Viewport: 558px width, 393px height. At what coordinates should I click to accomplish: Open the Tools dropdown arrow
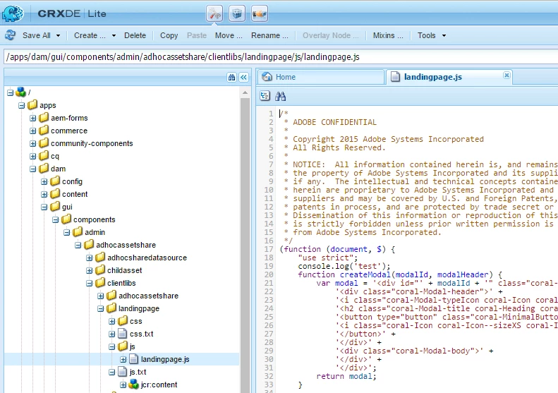[444, 35]
